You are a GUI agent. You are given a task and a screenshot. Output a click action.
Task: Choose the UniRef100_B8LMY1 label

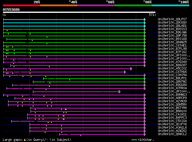pyautogui.click(x=172, y=78)
